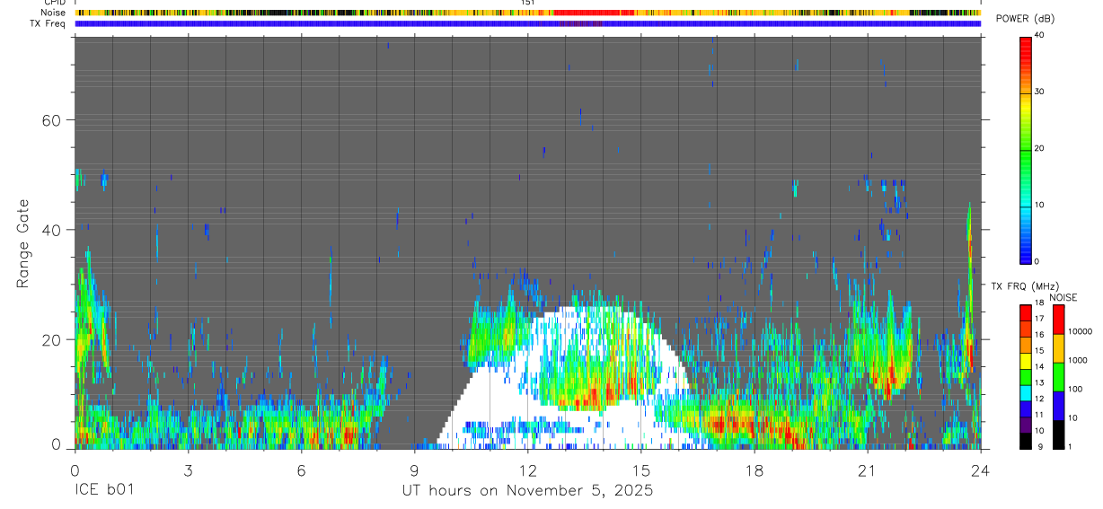The height and width of the screenshot is (509, 1103).
Task: Select the black 1-10 noise swatch
Action: 1059,434
